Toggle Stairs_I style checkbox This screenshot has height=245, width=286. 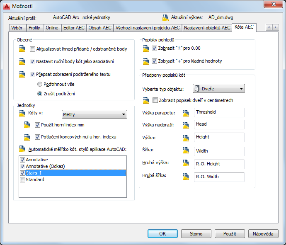click(22, 173)
